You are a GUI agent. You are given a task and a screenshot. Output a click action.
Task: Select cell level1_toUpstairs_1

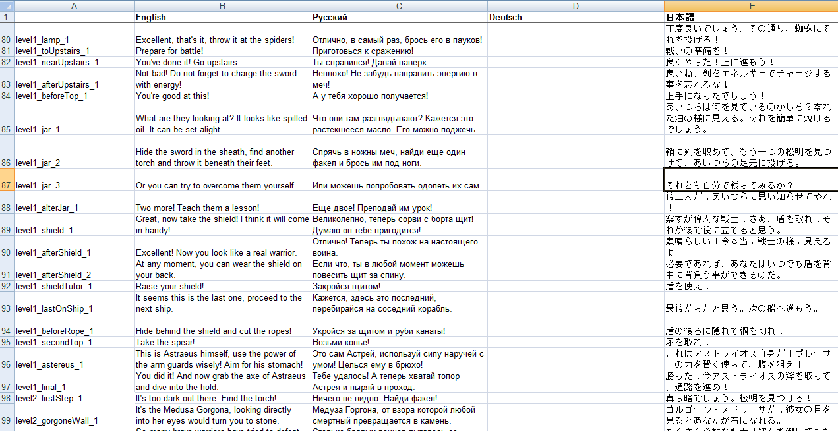coord(74,51)
